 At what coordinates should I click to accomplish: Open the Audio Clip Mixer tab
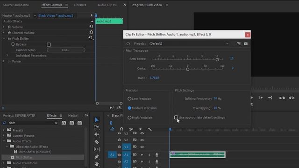(x=107, y=5)
